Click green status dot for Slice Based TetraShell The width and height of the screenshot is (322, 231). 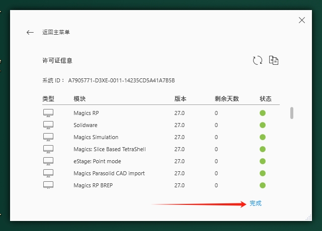point(263,149)
